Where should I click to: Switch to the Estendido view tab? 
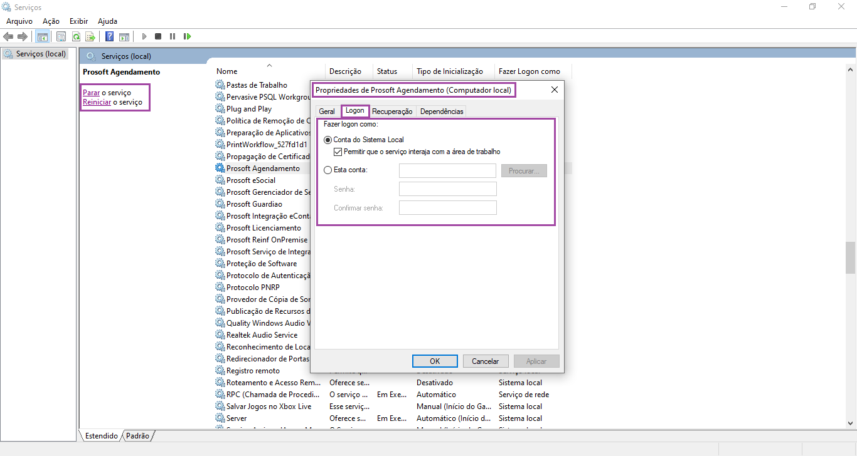[102, 435]
